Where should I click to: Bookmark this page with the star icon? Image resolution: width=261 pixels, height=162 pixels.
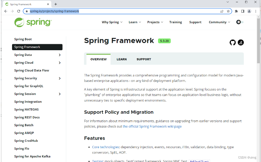tap(228, 11)
